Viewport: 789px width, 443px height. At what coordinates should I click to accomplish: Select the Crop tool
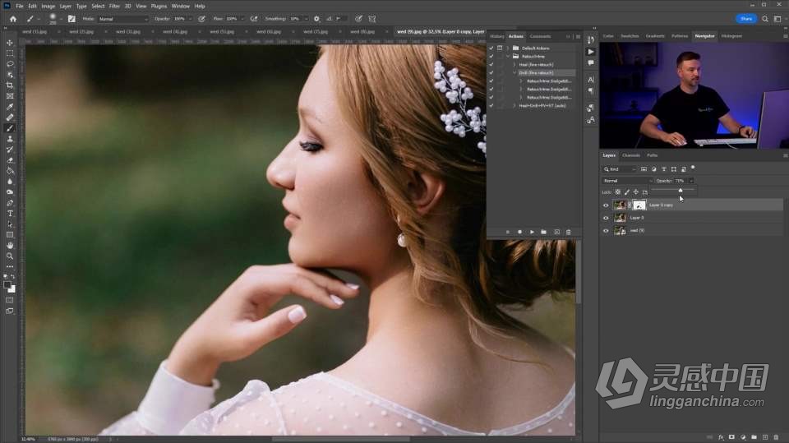10,85
